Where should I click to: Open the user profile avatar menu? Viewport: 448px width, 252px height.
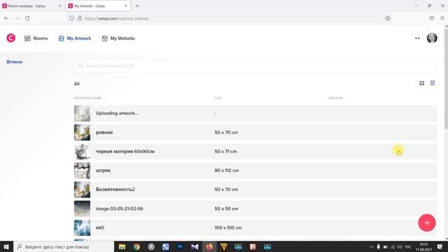click(x=432, y=38)
